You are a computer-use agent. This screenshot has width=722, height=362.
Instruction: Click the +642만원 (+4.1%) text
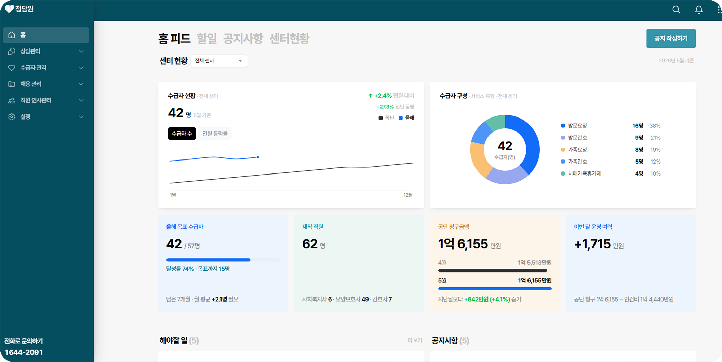tap(487, 299)
